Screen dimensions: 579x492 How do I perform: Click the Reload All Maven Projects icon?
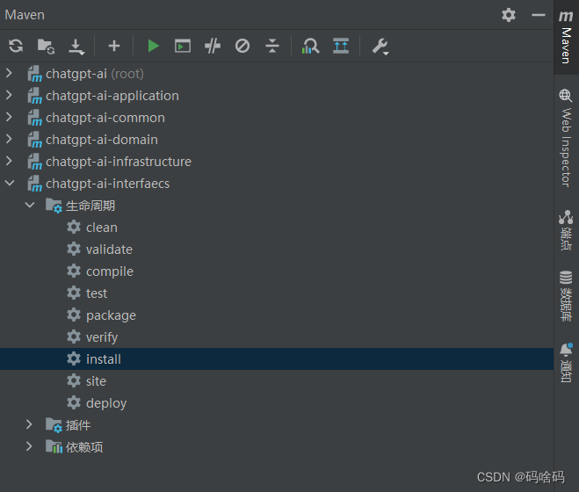15,47
